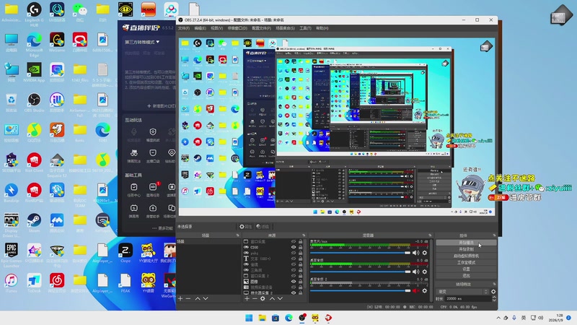Toggle lock of pubg source
This screenshot has width=577, height=325.
pos(300,253)
